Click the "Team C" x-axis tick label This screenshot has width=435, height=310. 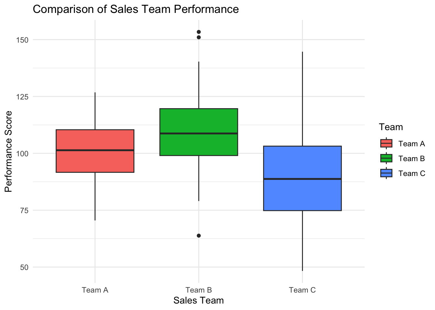(302, 290)
